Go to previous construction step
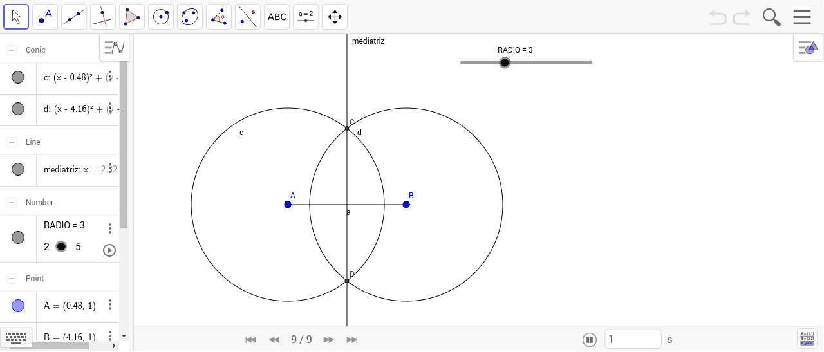This screenshot has height=352, width=824. tap(274, 339)
